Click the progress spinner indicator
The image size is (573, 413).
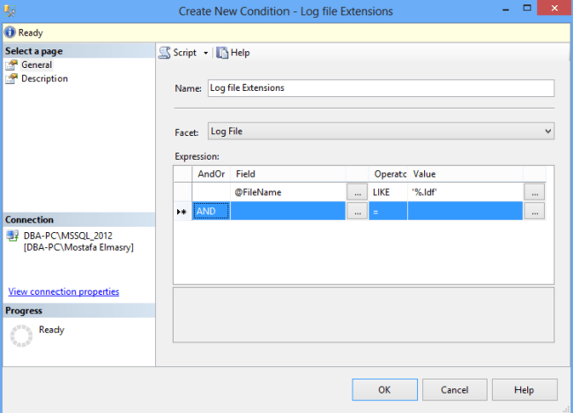21,336
